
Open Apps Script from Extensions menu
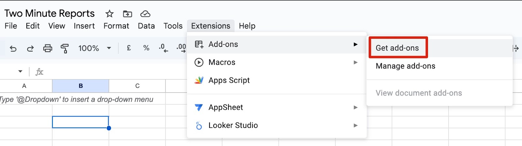tap(229, 80)
